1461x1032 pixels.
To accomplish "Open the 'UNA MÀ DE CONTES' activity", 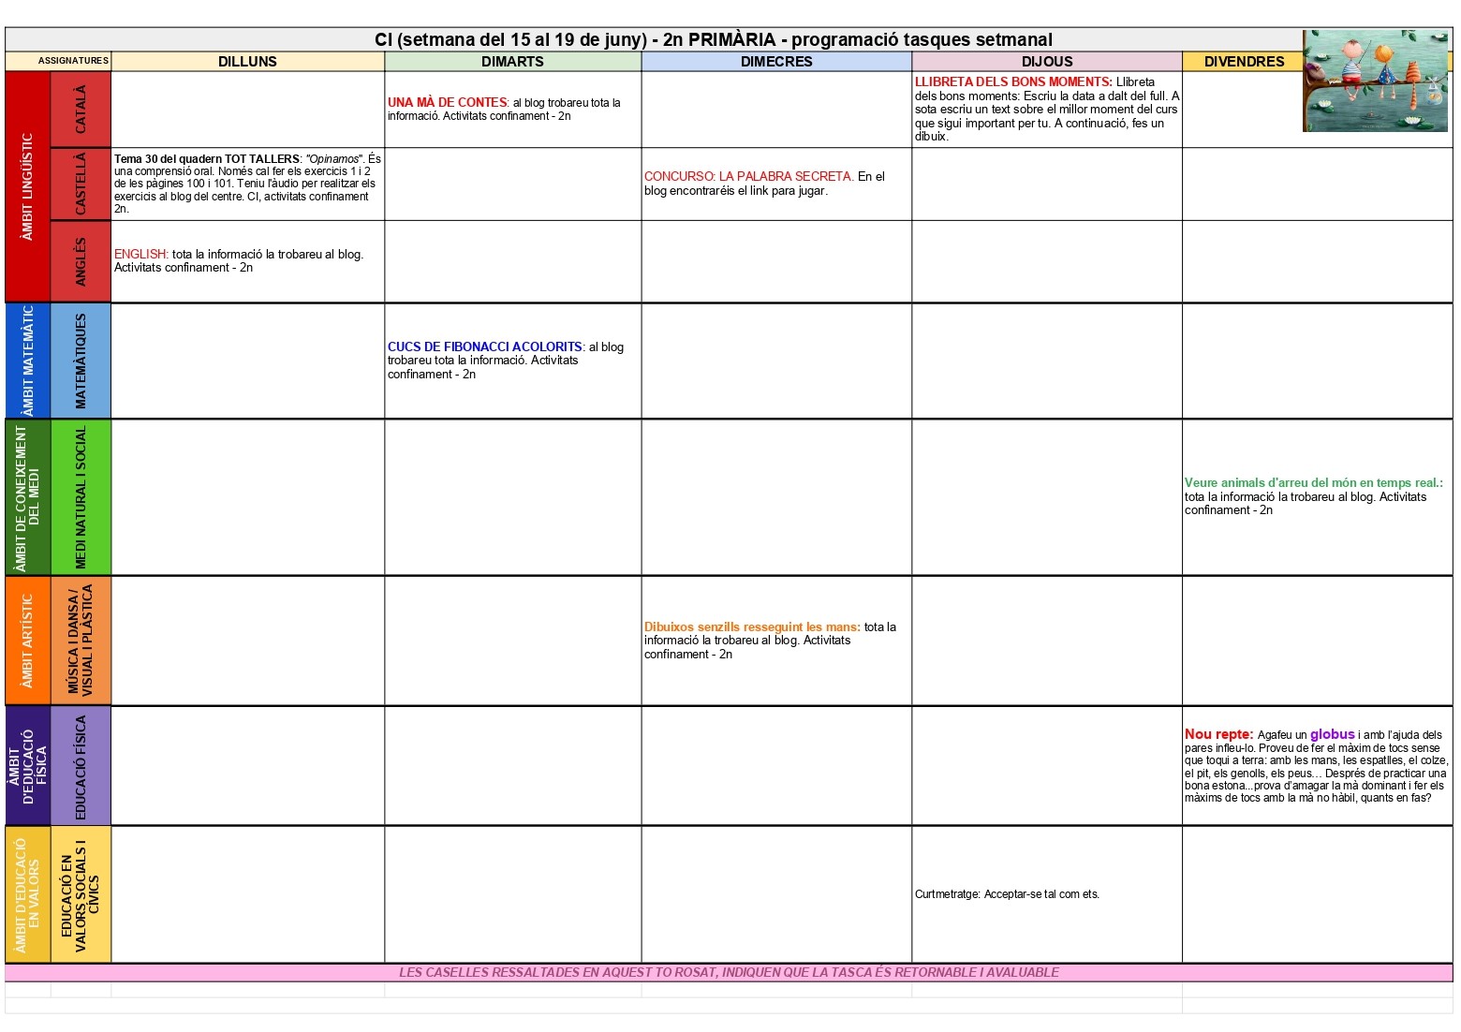I will [448, 102].
